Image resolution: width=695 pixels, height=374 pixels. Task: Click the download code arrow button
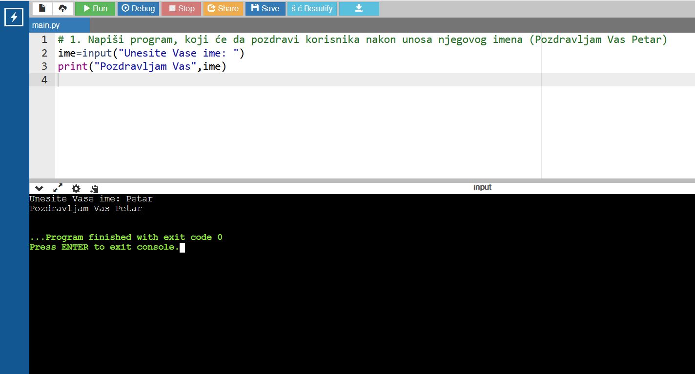359,8
